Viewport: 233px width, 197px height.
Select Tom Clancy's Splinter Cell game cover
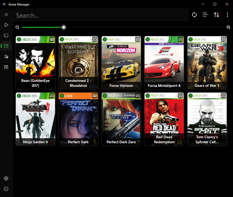click(x=207, y=119)
